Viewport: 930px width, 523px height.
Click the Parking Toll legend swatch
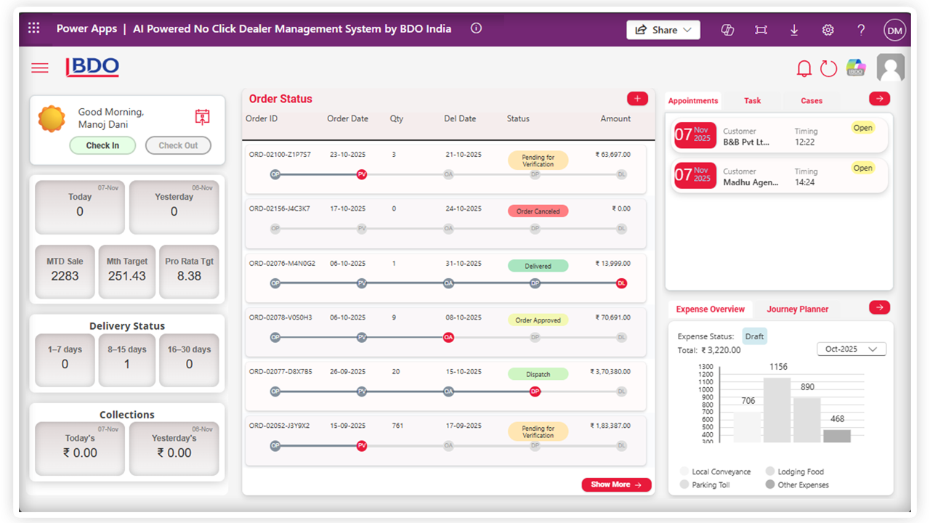coord(684,485)
